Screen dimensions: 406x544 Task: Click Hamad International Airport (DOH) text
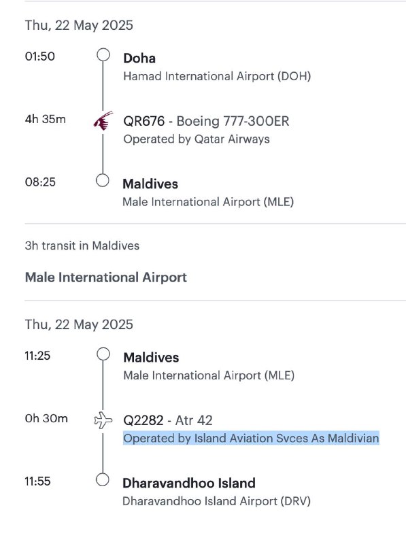pos(217,76)
